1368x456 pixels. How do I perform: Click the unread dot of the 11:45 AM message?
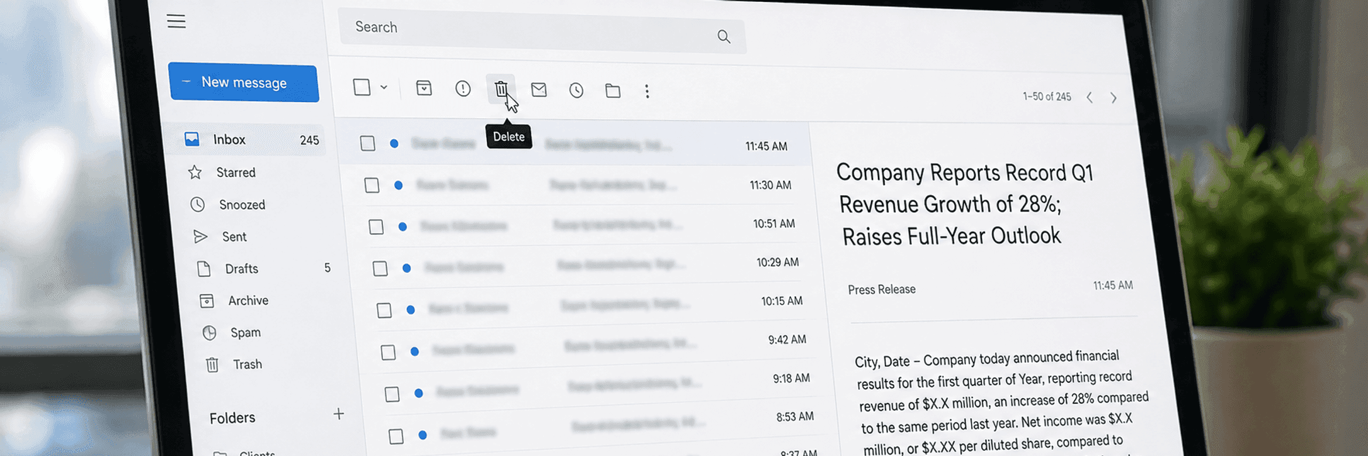point(394,144)
